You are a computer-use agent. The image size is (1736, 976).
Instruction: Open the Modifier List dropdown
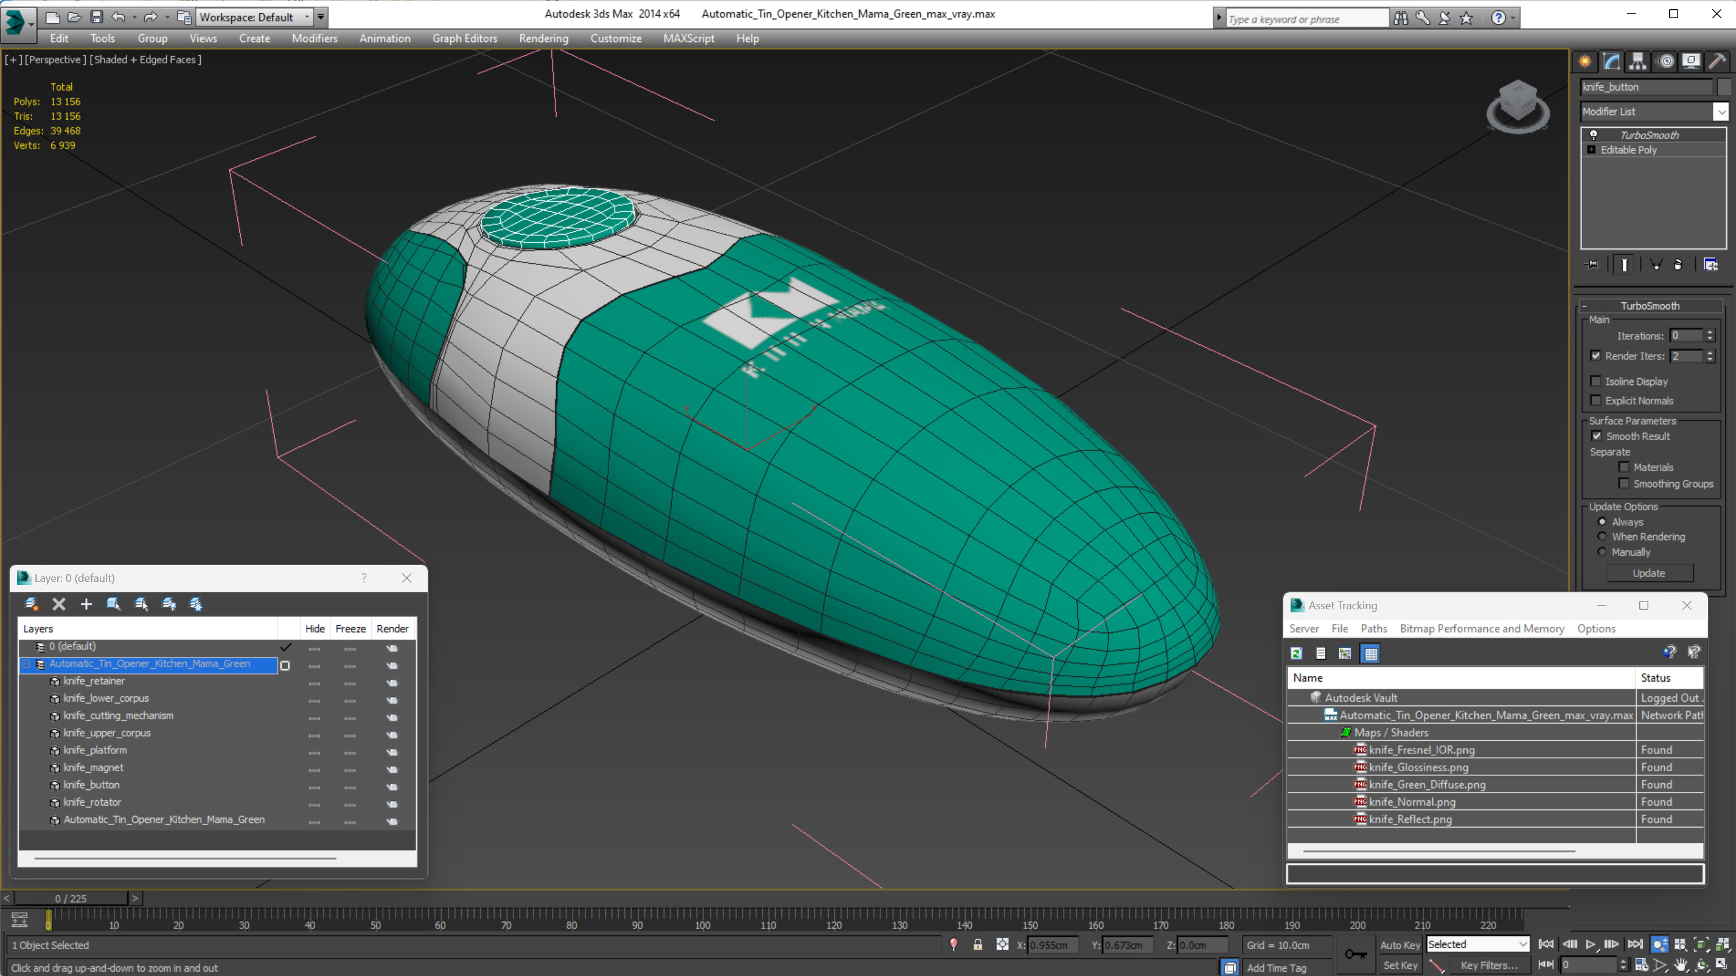tap(1721, 112)
